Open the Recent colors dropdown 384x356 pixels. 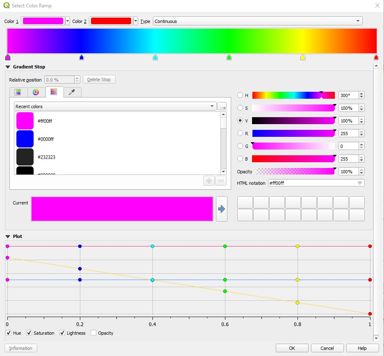point(213,106)
